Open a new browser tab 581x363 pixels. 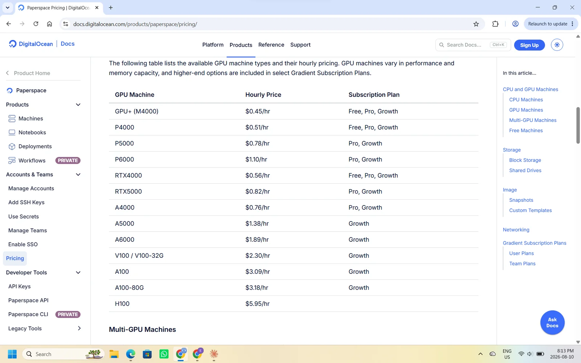pyautogui.click(x=111, y=8)
